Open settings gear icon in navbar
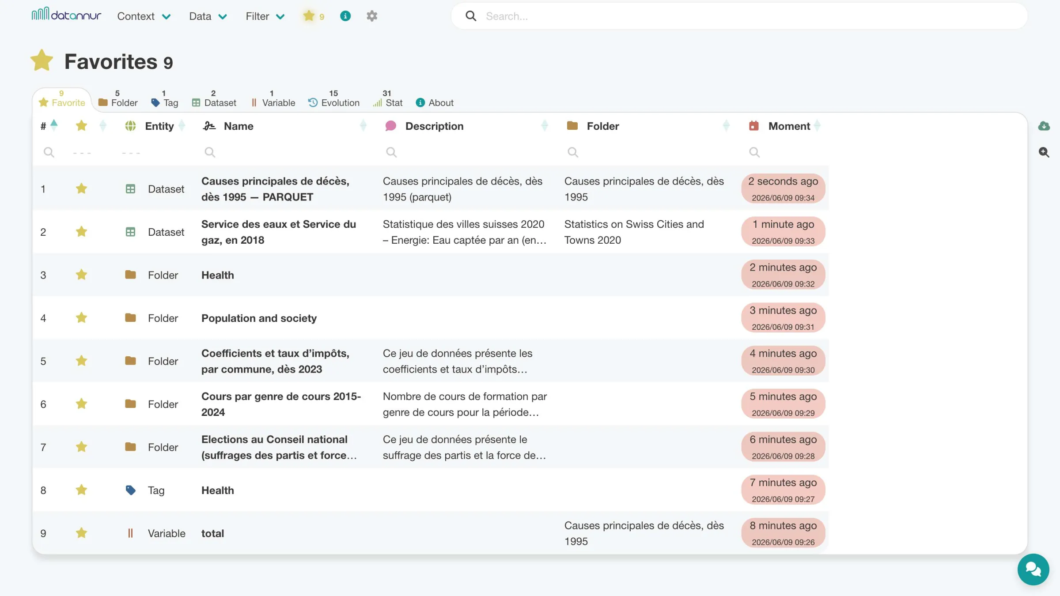This screenshot has height=596, width=1060. point(372,16)
